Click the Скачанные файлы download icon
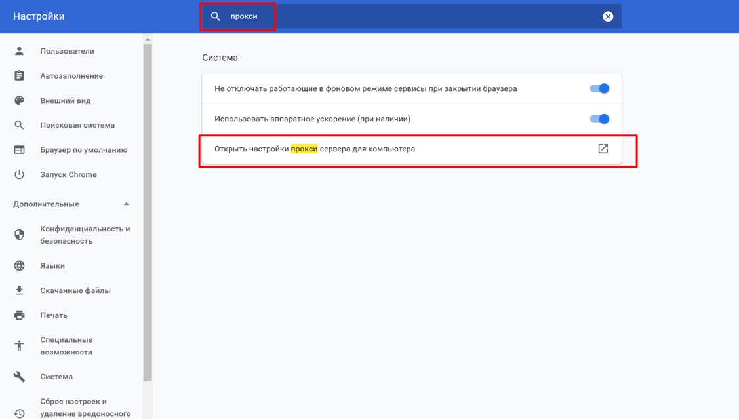The width and height of the screenshot is (739, 420). [x=19, y=290]
